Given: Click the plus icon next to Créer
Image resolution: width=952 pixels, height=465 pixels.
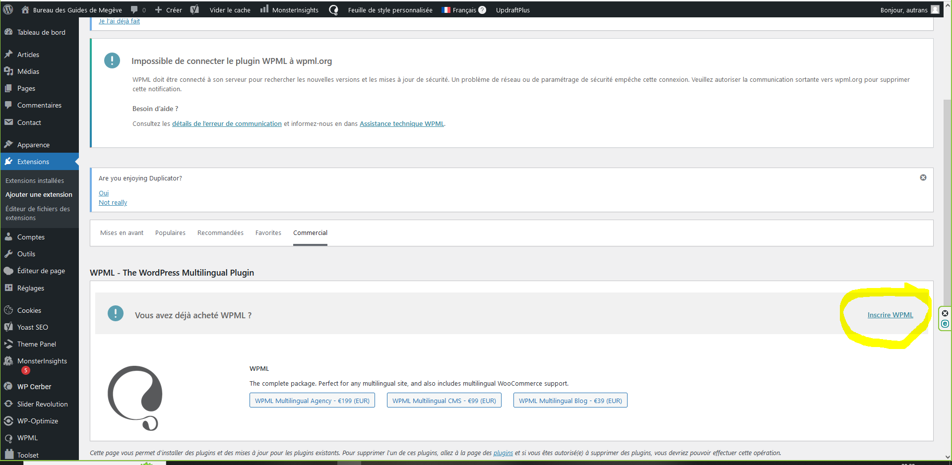Looking at the screenshot, I should pos(159,10).
